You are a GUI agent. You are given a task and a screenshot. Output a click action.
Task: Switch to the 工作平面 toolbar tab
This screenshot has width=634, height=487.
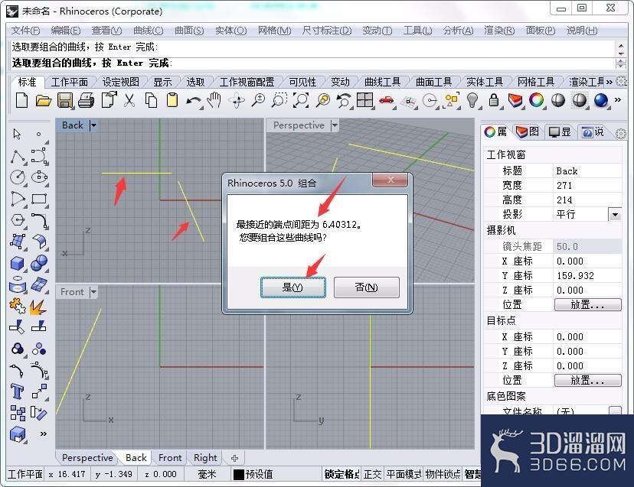point(70,82)
